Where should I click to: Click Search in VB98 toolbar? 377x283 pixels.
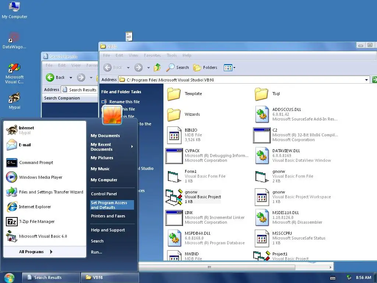point(177,67)
